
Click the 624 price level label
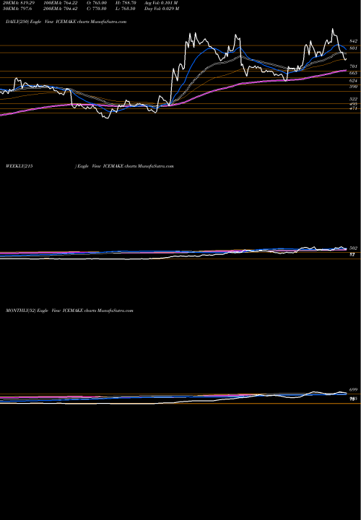point(353,81)
